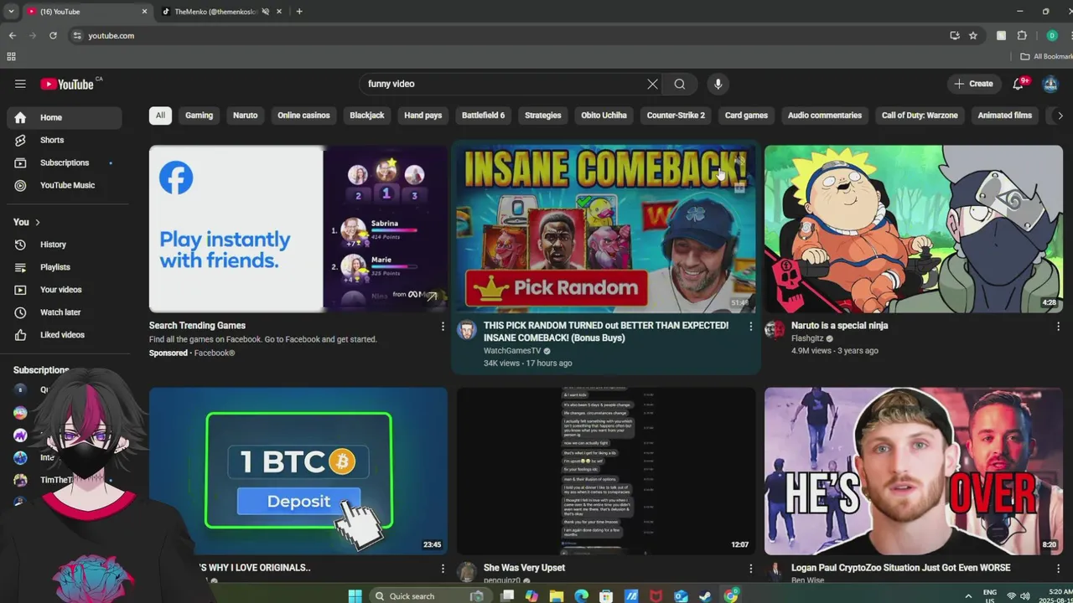Image resolution: width=1073 pixels, height=603 pixels.
Task: Click the WatchGamesTV channel name
Action: coord(512,351)
